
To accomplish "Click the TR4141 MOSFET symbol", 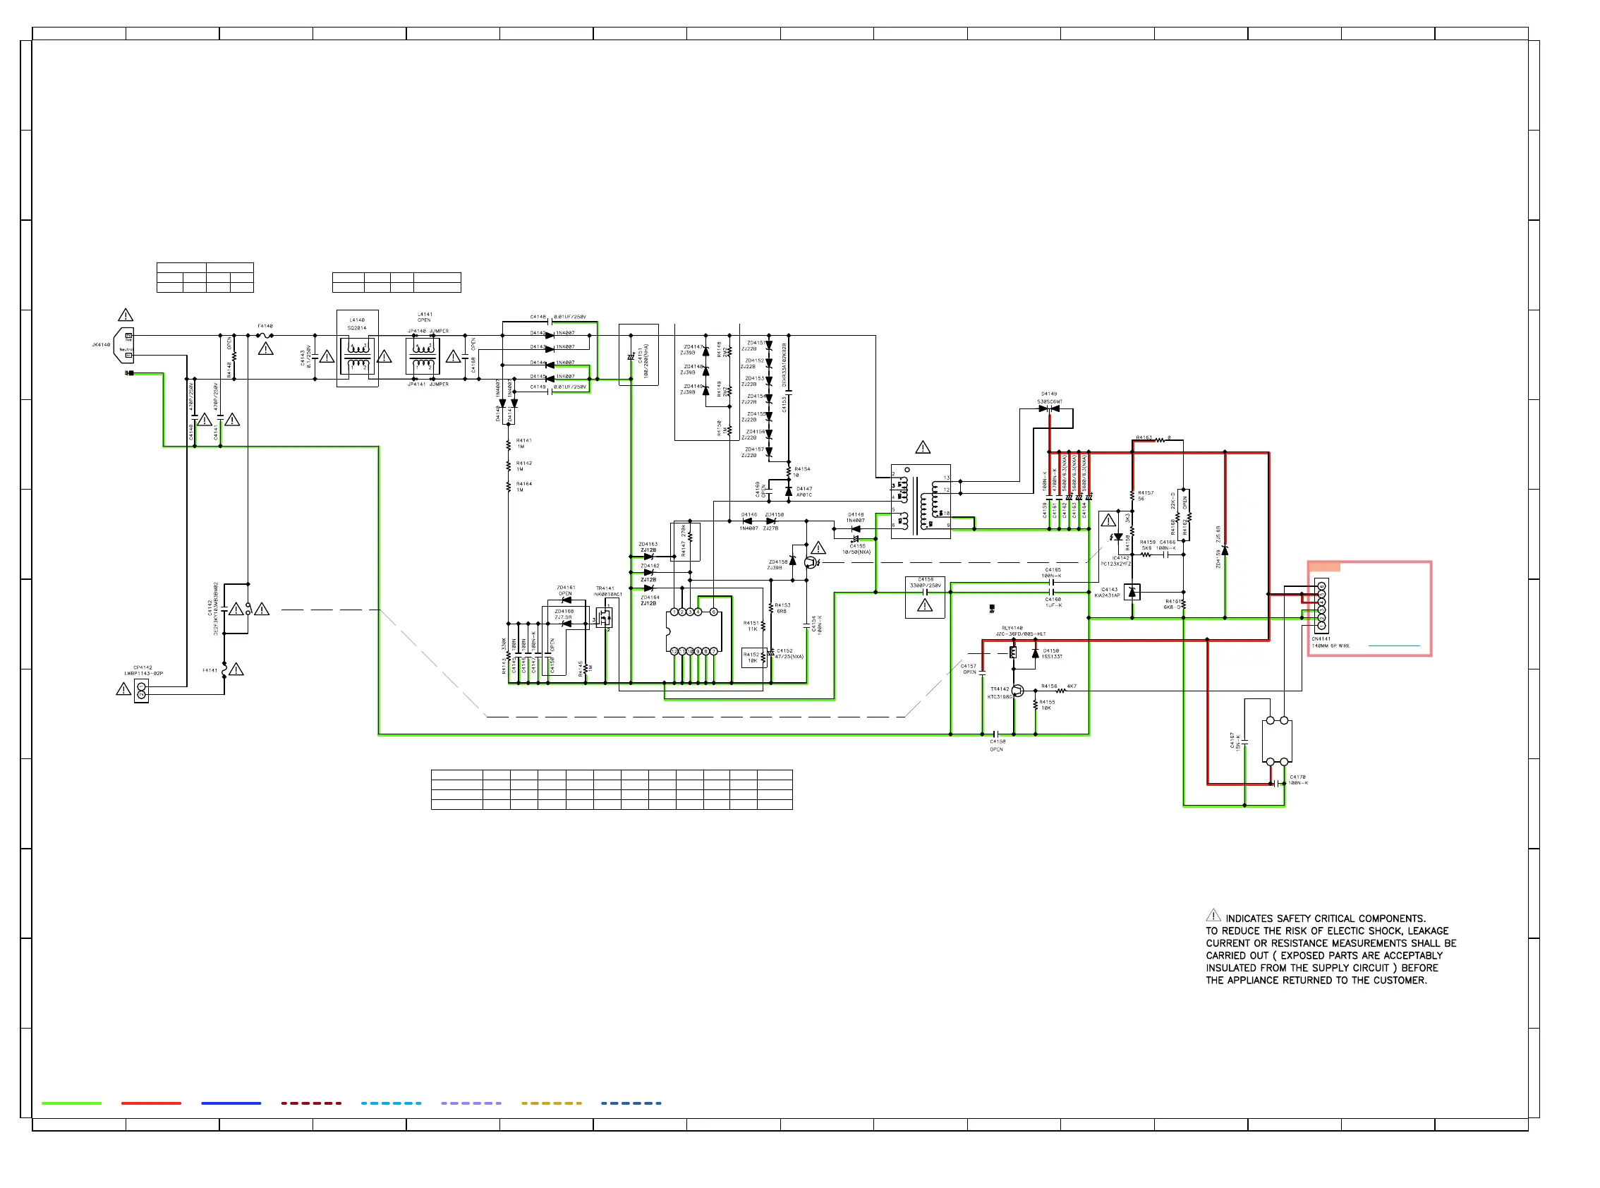I will (x=604, y=618).
